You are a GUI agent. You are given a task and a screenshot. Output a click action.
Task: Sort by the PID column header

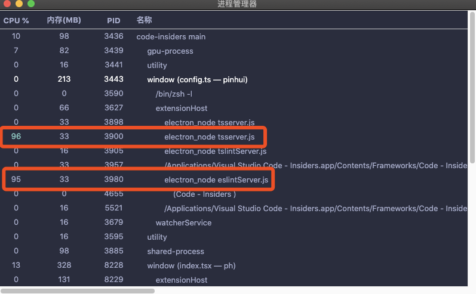click(x=113, y=21)
